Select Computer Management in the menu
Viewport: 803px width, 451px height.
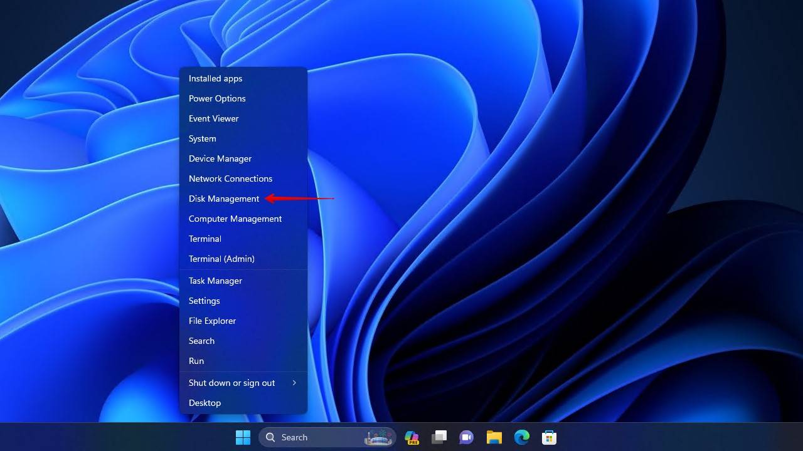243,219
